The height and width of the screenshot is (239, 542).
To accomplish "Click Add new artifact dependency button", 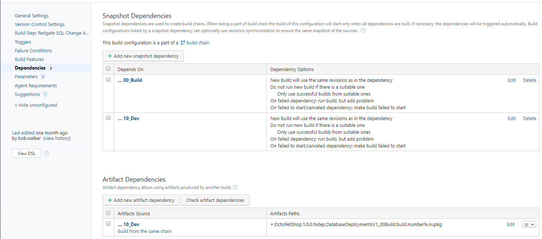I will 141,200.
